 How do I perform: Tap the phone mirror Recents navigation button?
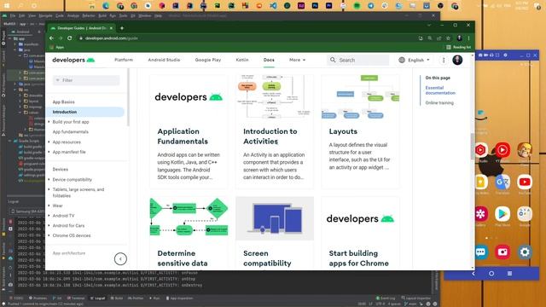click(x=509, y=274)
